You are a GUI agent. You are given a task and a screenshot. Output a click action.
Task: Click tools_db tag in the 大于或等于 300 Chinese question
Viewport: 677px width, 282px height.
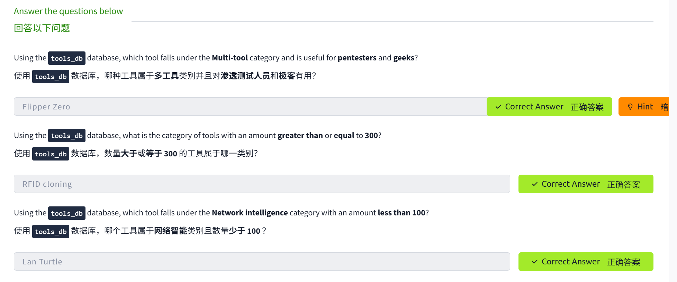pyautogui.click(x=51, y=154)
